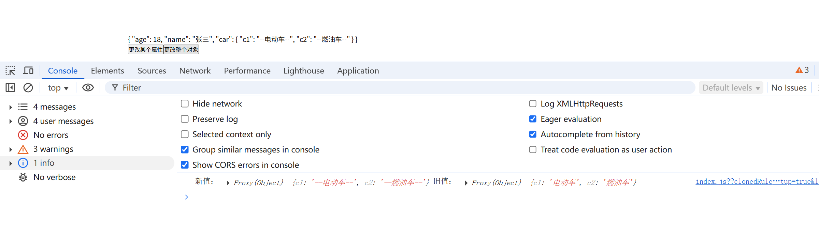Hide the console sidebar panel icon
The image size is (819, 242).
10,88
